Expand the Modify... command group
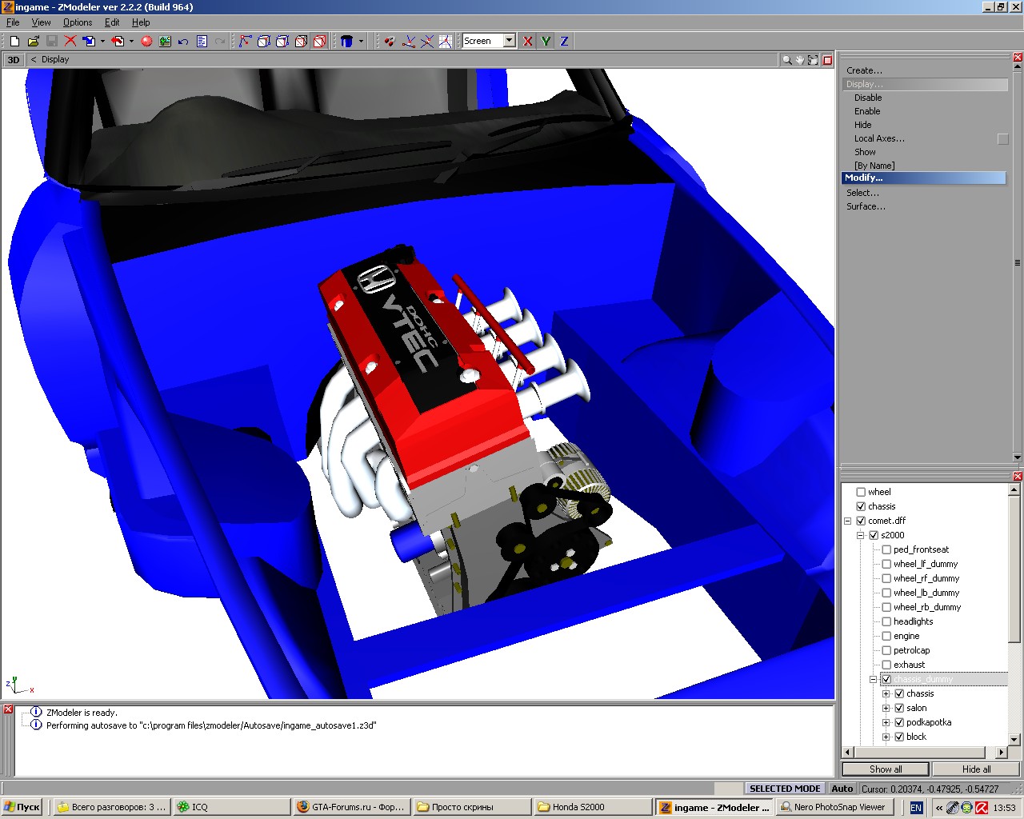The image size is (1024, 819). coord(924,178)
